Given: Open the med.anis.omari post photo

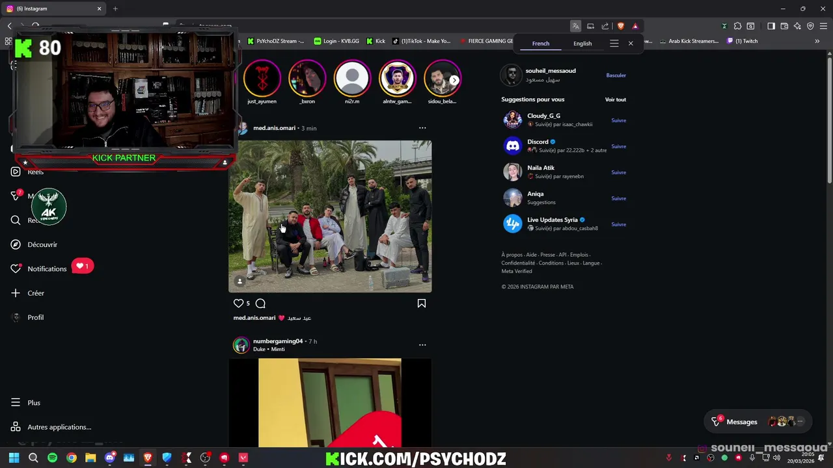Looking at the screenshot, I should pos(330,216).
